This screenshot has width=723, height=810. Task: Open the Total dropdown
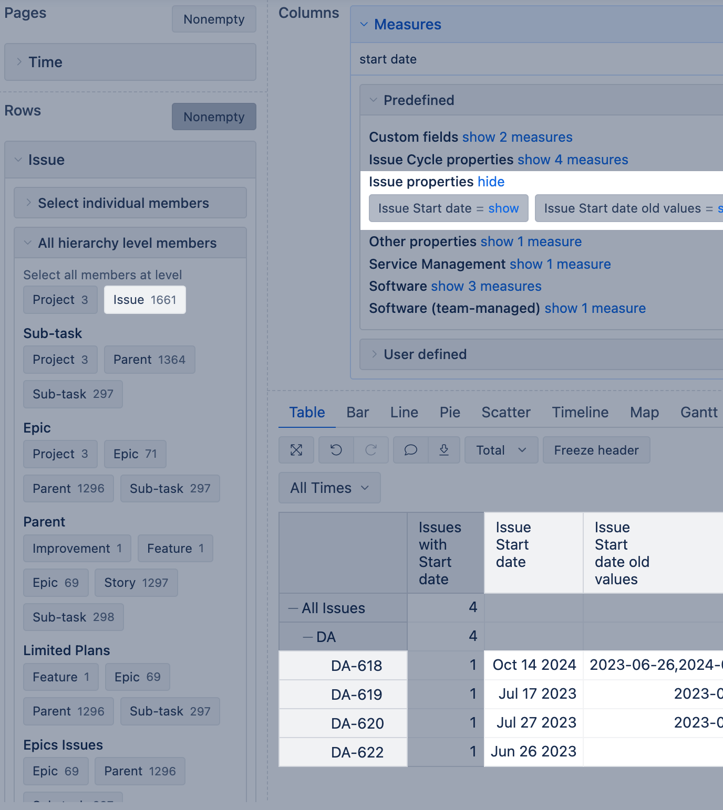click(x=501, y=450)
